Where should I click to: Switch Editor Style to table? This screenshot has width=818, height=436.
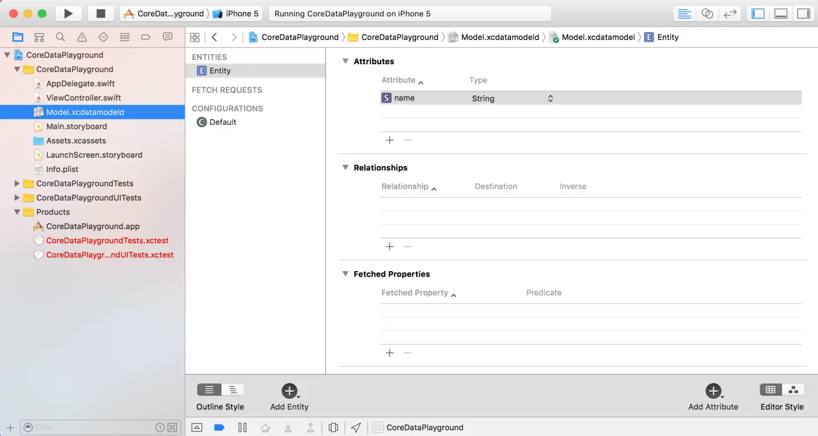[x=771, y=390]
